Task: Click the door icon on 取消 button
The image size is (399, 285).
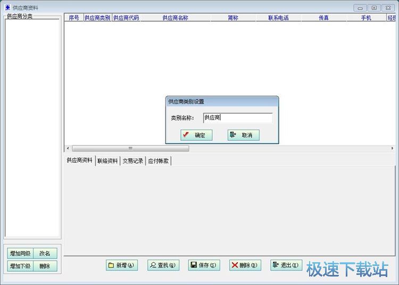Action: point(233,134)
